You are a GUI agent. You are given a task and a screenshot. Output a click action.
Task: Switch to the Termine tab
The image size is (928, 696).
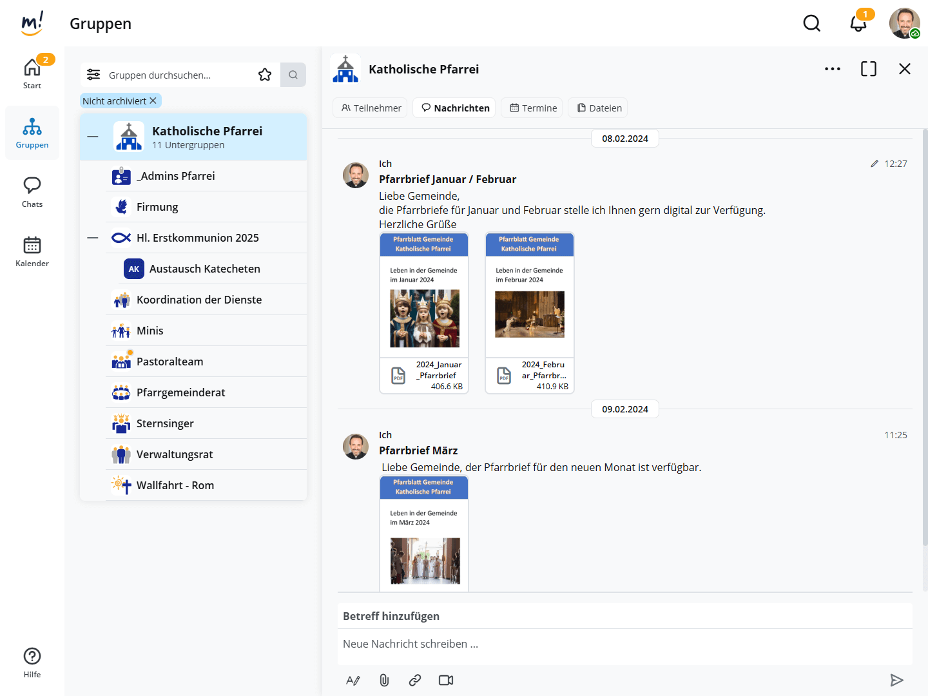coord(533,108)
